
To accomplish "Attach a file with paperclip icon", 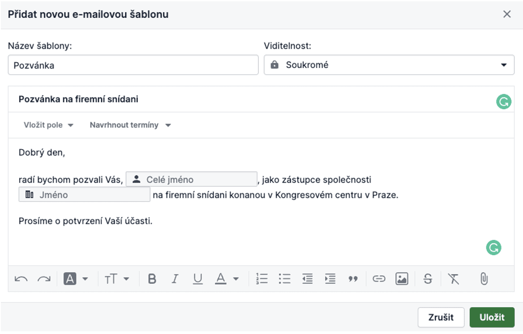I will [x=484, y=279].
